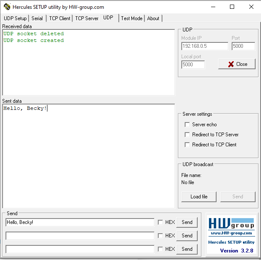261x260 pixels.
Task: Click the Hercules app icon in title bar
Action: click(x=7, y=7)
